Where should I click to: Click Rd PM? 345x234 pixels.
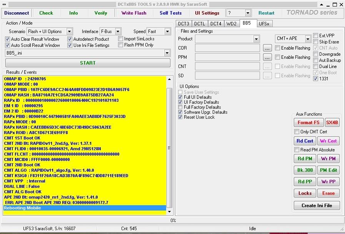pos(305,158)
